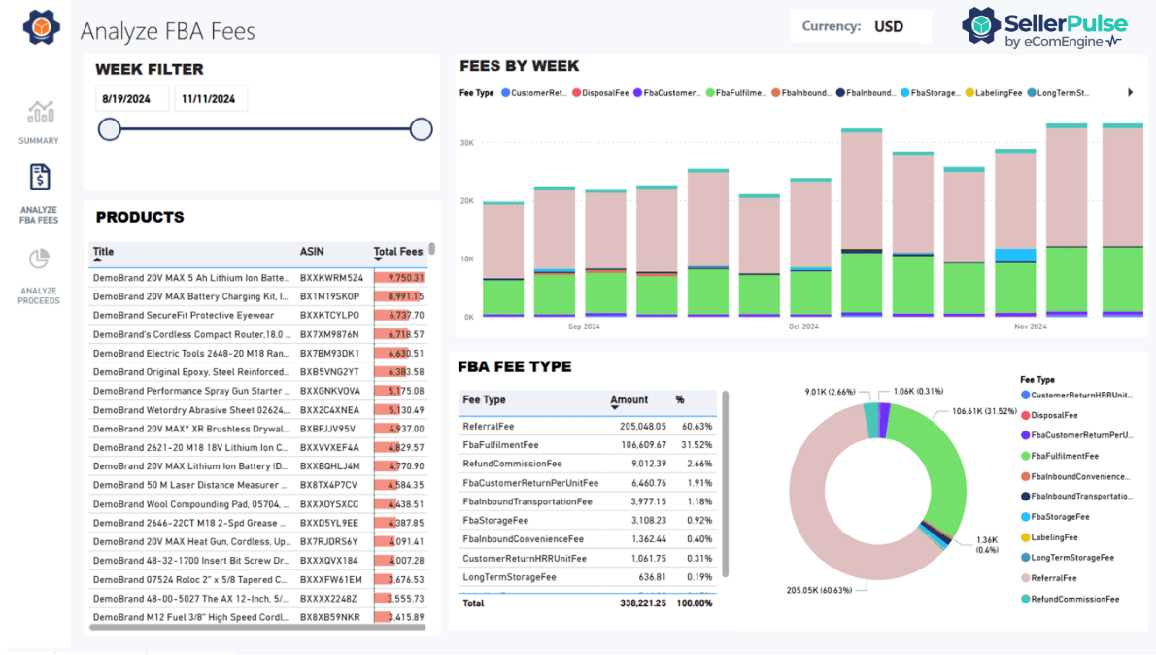Click the fee type table vertical scrollbar

(x=726, y=484)
